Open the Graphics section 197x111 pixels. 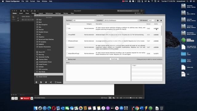click(x=41, y=37)
